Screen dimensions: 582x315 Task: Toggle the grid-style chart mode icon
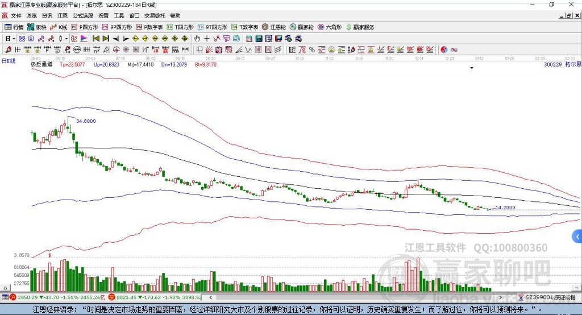22,38
